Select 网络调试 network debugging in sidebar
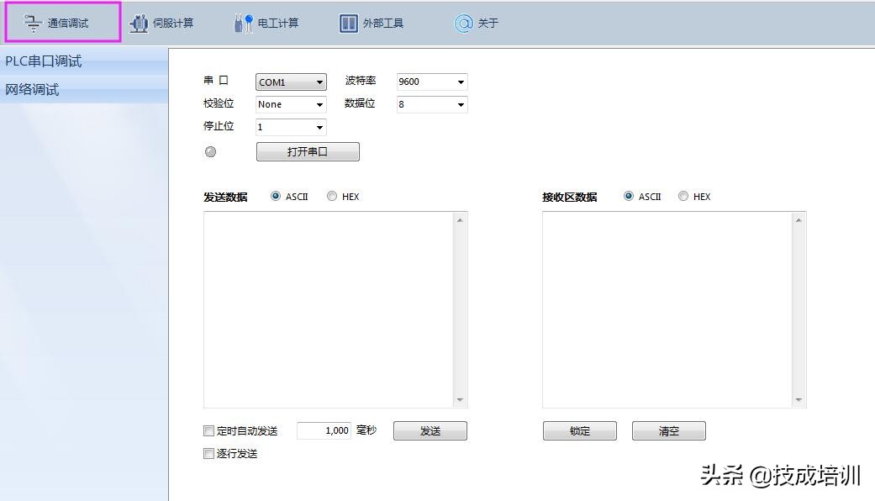The width and height of the screenshot is (875, 501). pyautogui.click(x=30, y=89)
